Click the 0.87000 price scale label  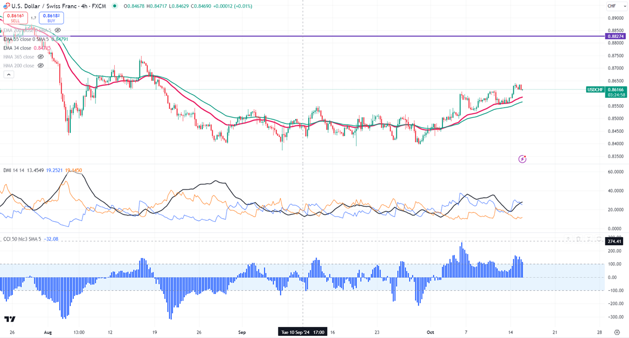pyautogui.click(x=615, y=68)
